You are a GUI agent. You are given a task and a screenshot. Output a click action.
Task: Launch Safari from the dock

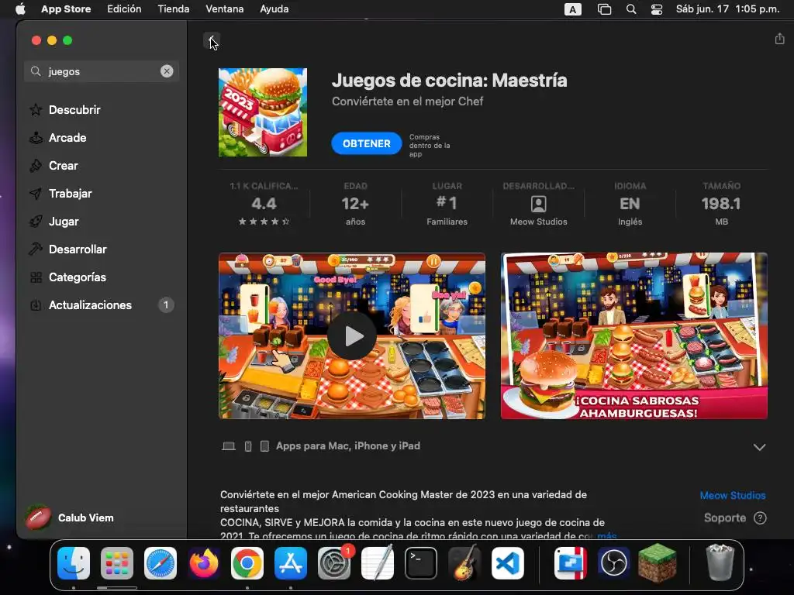[x=161, y=563]
